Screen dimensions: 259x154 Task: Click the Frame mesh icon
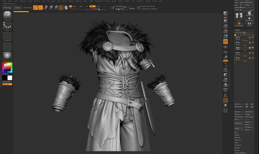[225, 70]
